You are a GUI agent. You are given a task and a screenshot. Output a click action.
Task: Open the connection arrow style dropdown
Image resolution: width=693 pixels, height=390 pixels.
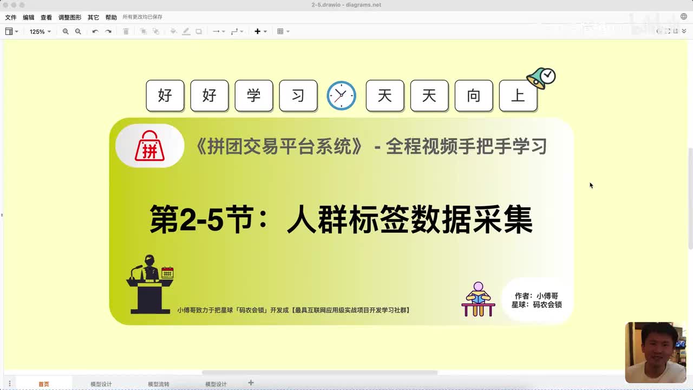[x=219, y=31]
